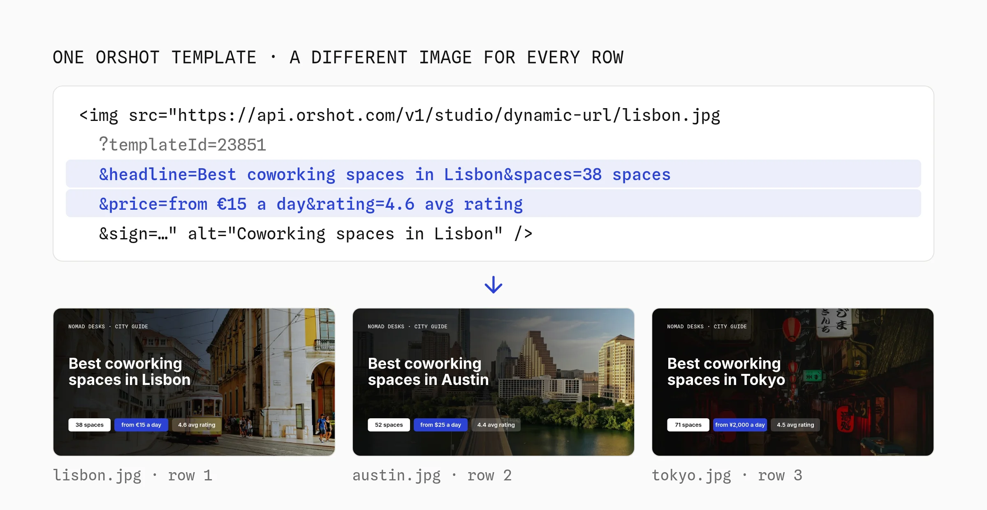Click the "<img src=" URL code line
Viewport: 987px width, 510px height.
pos(400,116)
